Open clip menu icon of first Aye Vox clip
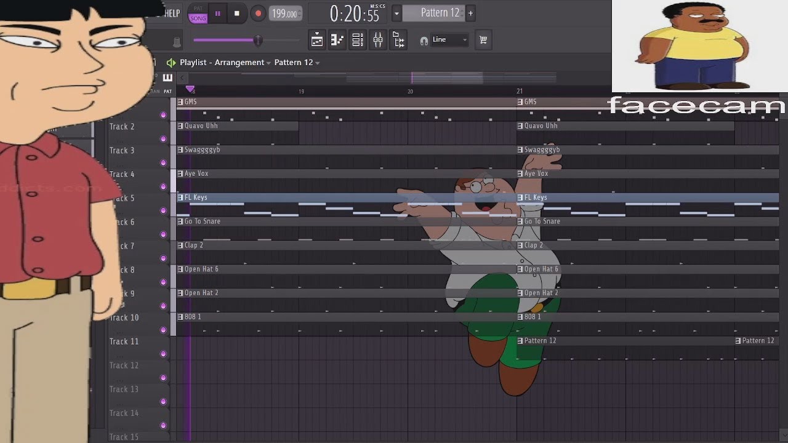This screenshot has width=788, height=443. tap(180, 174)
